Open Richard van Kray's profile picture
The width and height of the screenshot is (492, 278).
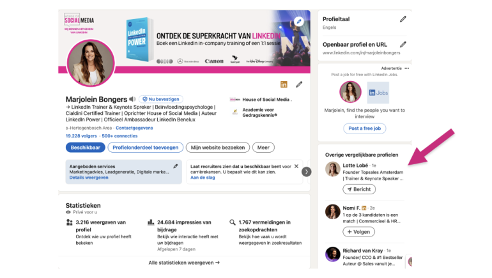[x=333, y=254]
